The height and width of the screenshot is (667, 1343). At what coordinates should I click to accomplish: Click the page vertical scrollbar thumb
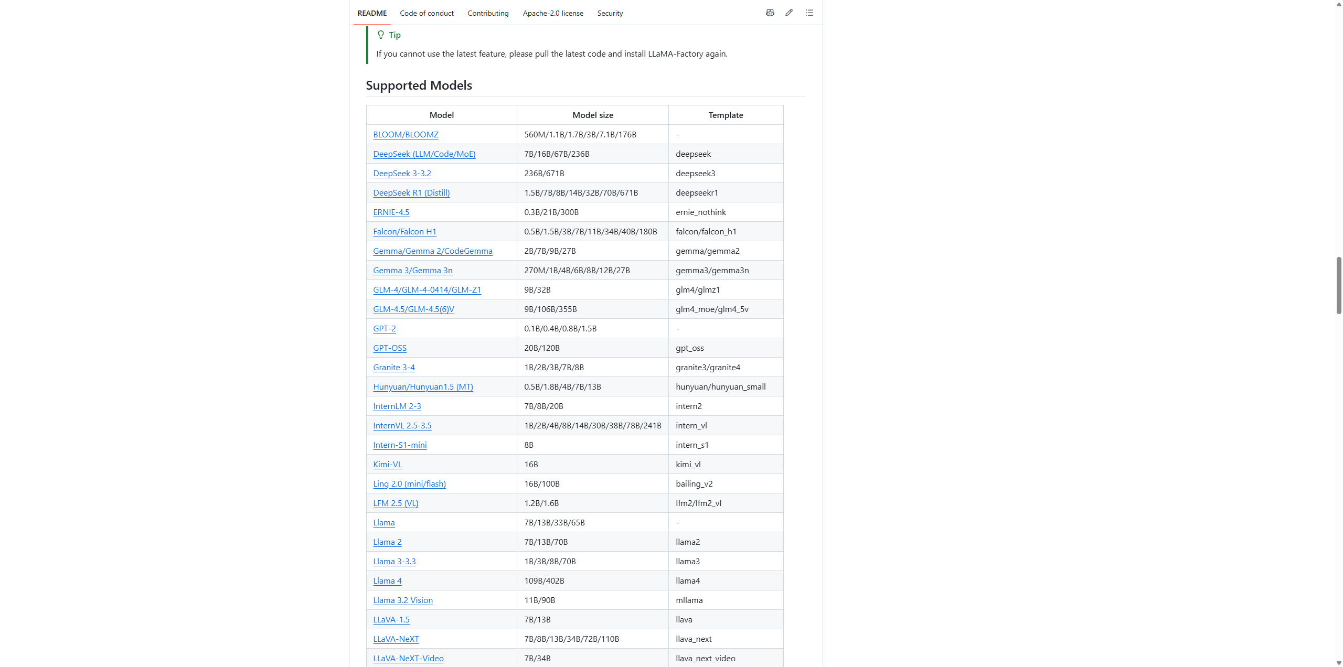(1339, 285)
